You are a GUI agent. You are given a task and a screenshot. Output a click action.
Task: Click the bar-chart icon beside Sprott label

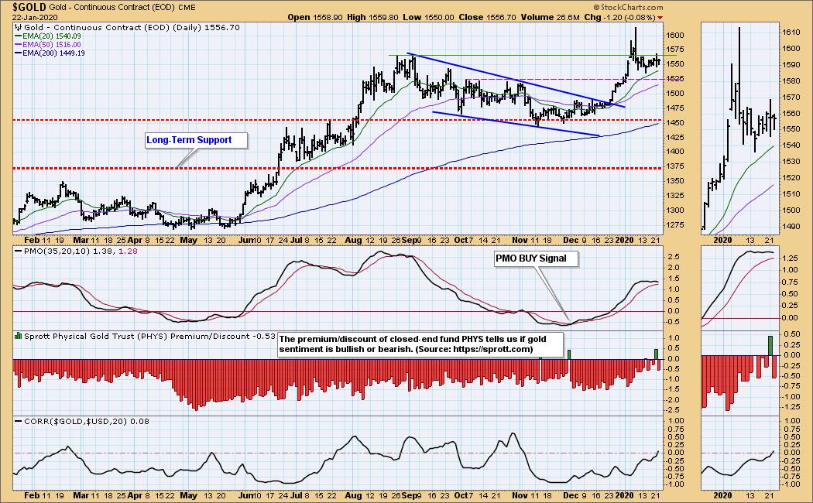pos(19,336)
